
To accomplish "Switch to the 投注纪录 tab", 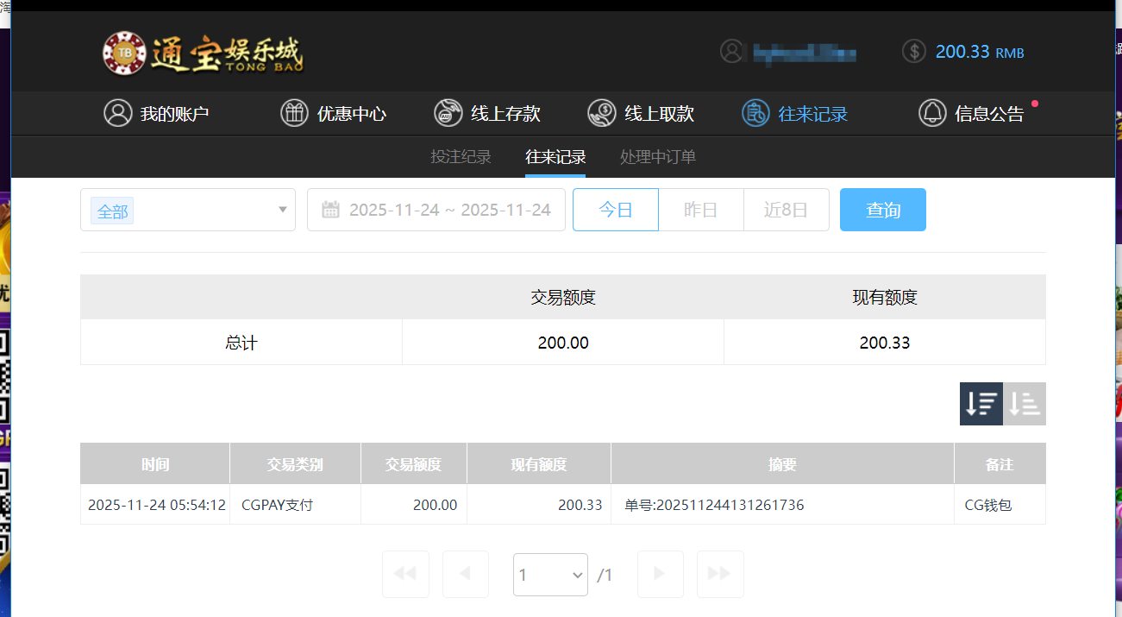I will pyautogui.click(x=460, y=156).
